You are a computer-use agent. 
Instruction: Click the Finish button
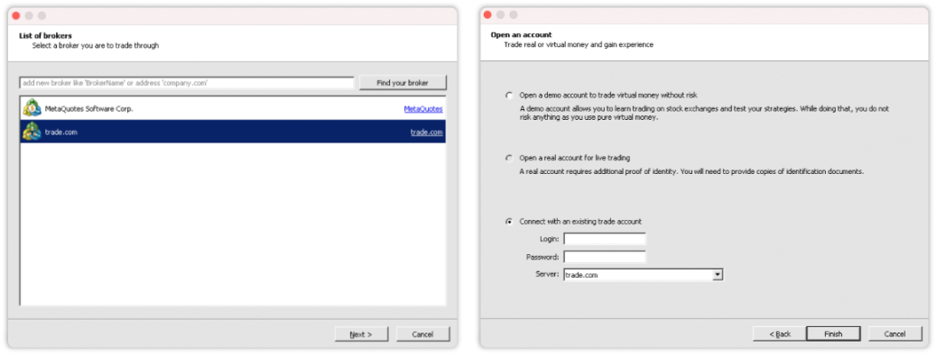click(833, 334)
